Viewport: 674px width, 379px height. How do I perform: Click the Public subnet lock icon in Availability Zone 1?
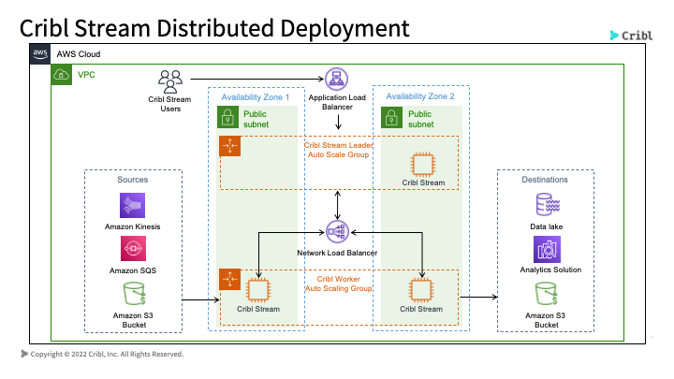227,118
